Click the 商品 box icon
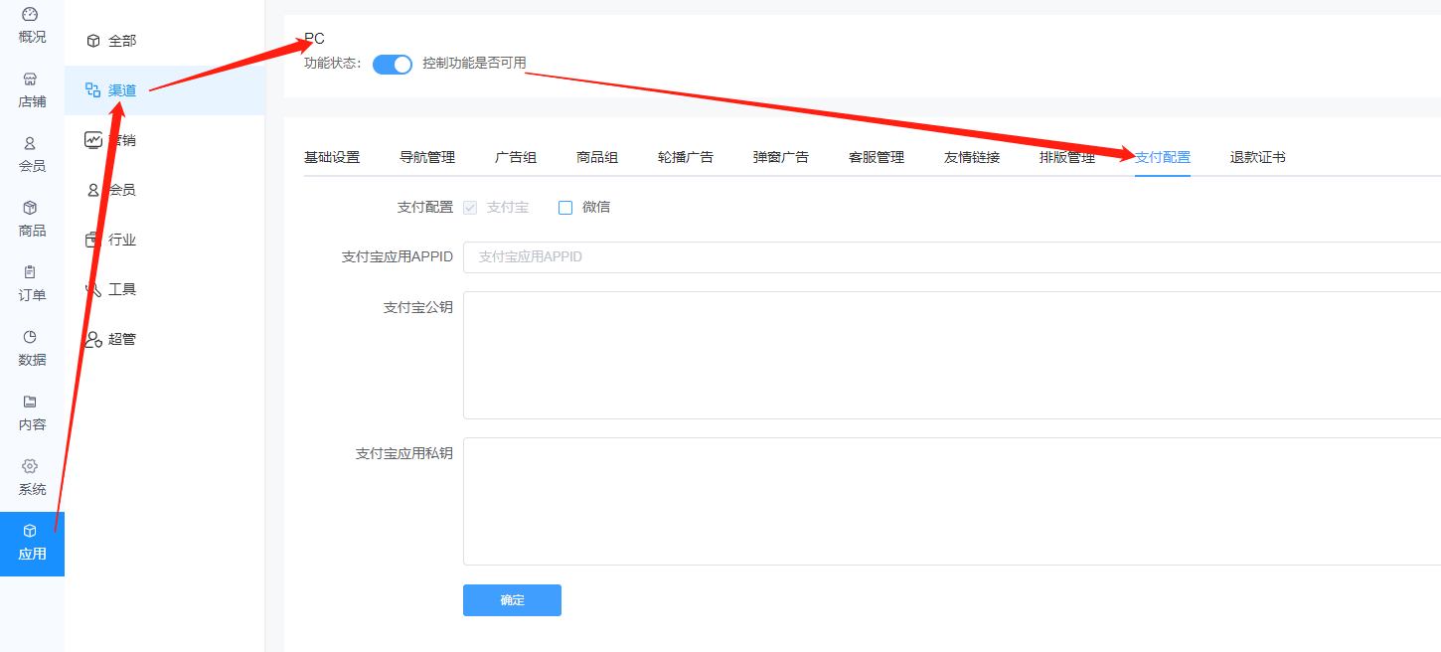Screen dimensions: 1441x652 click(30, 208)
